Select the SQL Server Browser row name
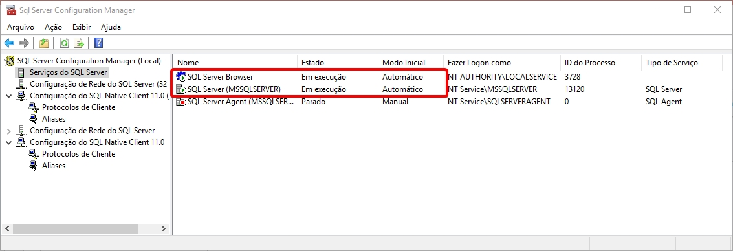 220,76
